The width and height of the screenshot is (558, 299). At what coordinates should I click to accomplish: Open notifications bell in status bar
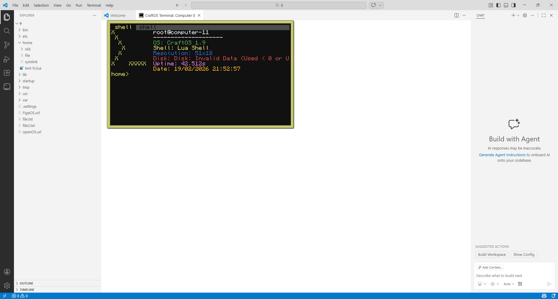coord(553,296)
